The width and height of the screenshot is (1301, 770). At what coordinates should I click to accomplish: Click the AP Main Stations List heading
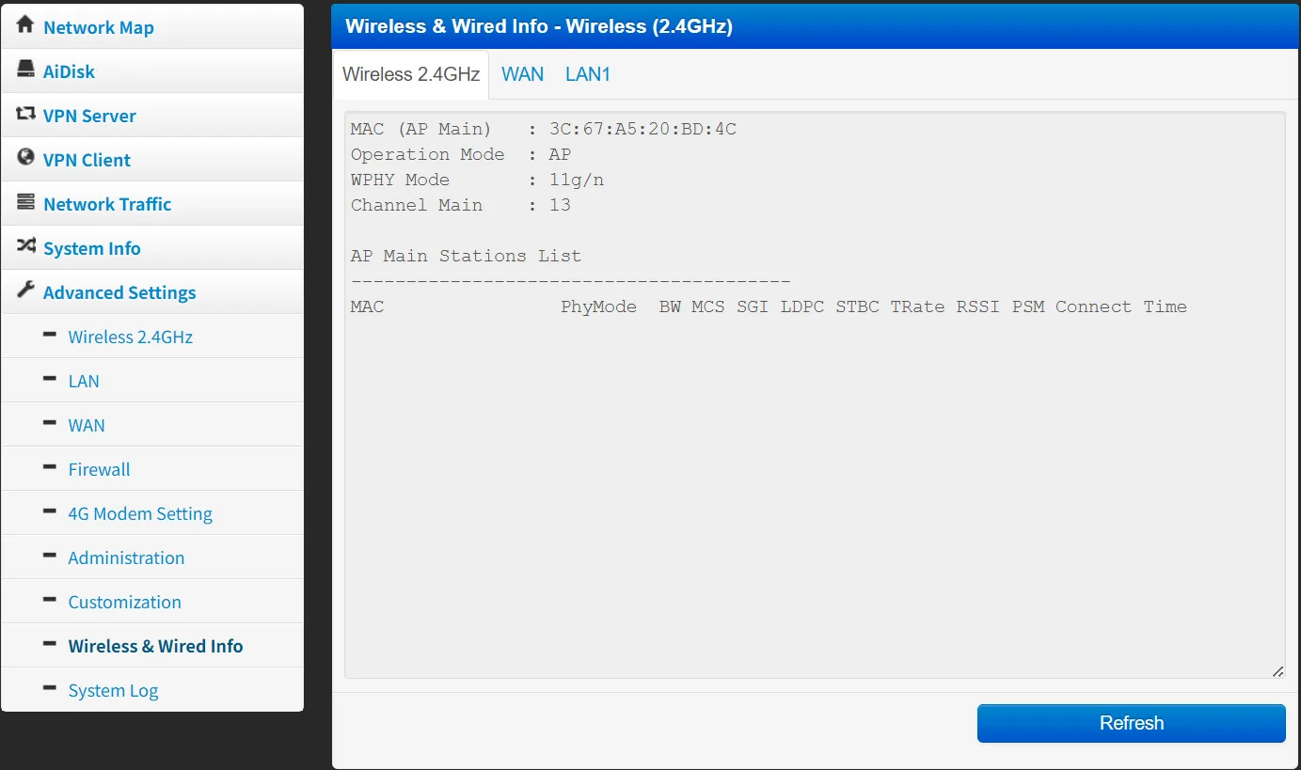(466, 256)
